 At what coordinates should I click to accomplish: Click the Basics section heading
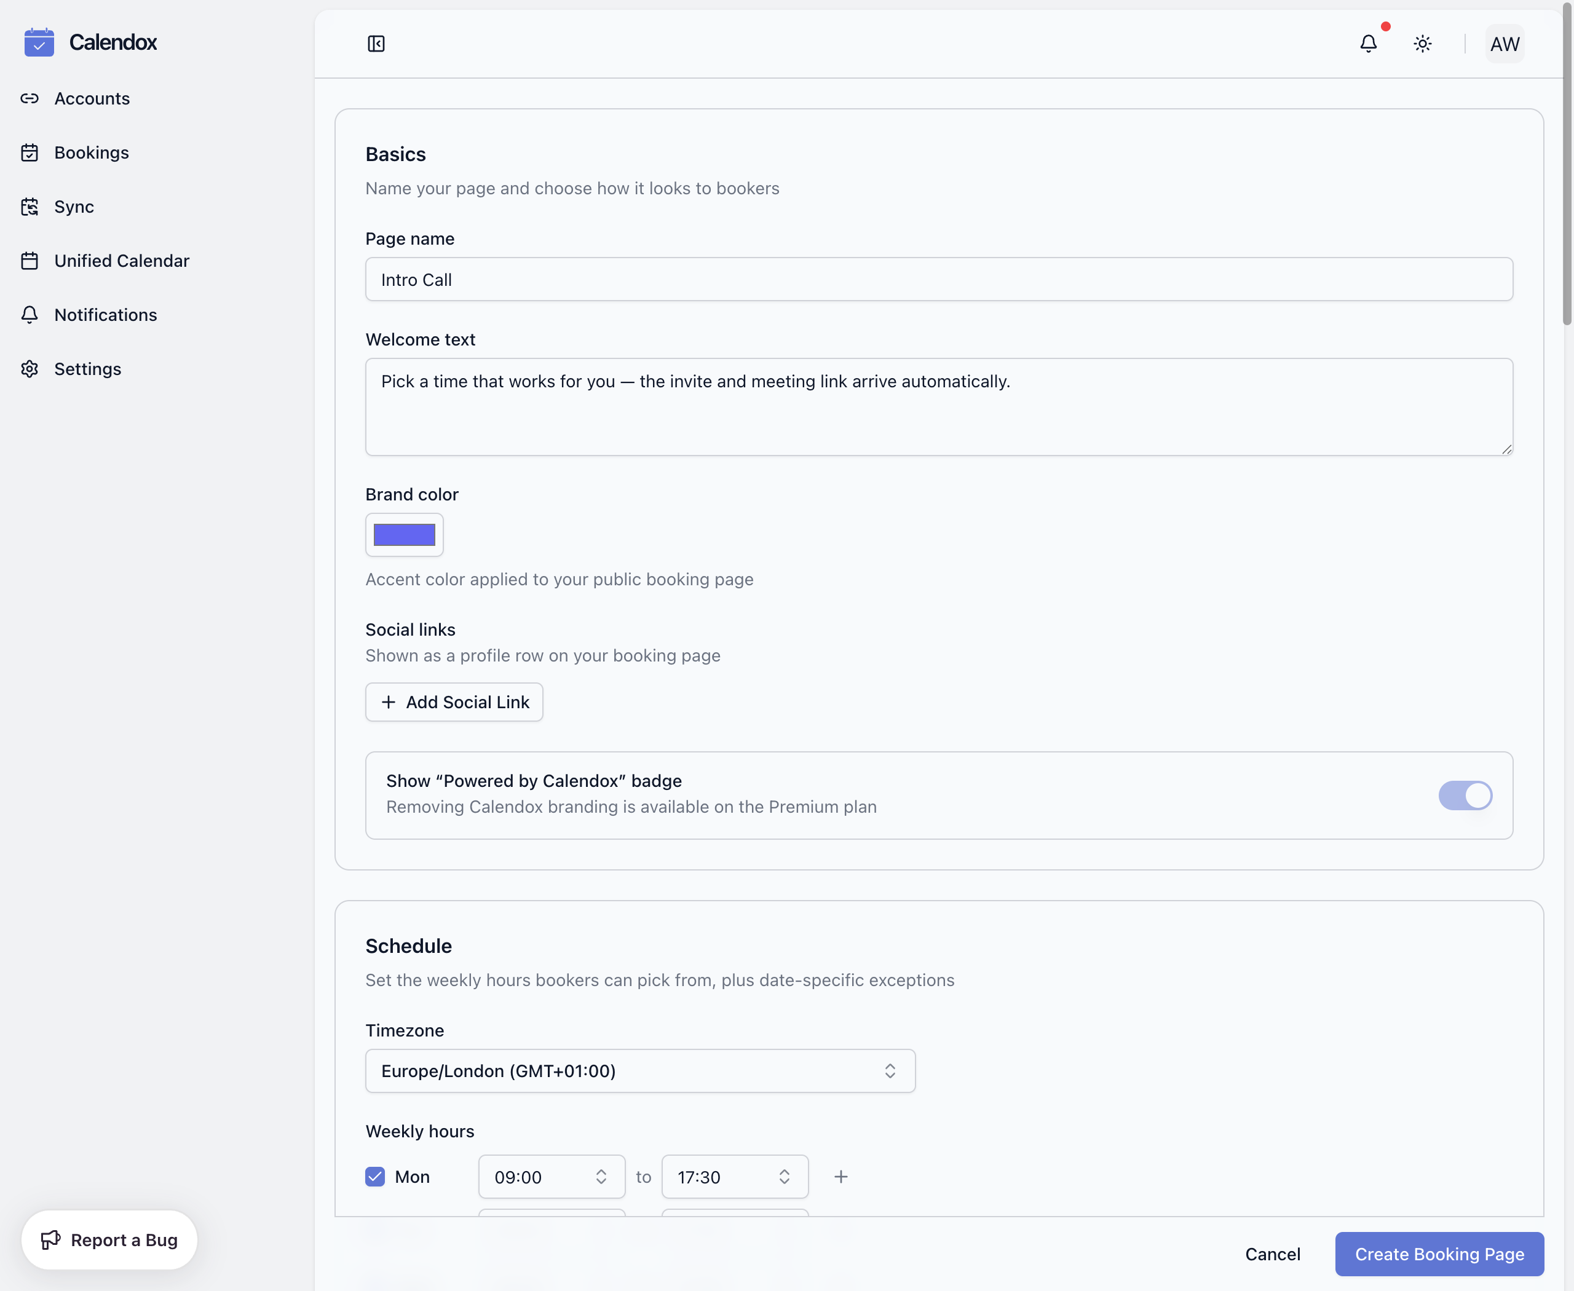396,154
